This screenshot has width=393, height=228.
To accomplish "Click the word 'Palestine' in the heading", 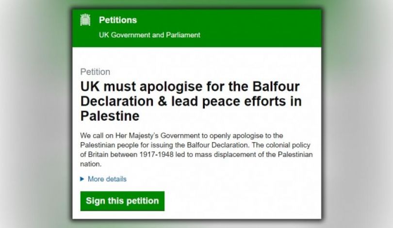I will click(110, 116).
